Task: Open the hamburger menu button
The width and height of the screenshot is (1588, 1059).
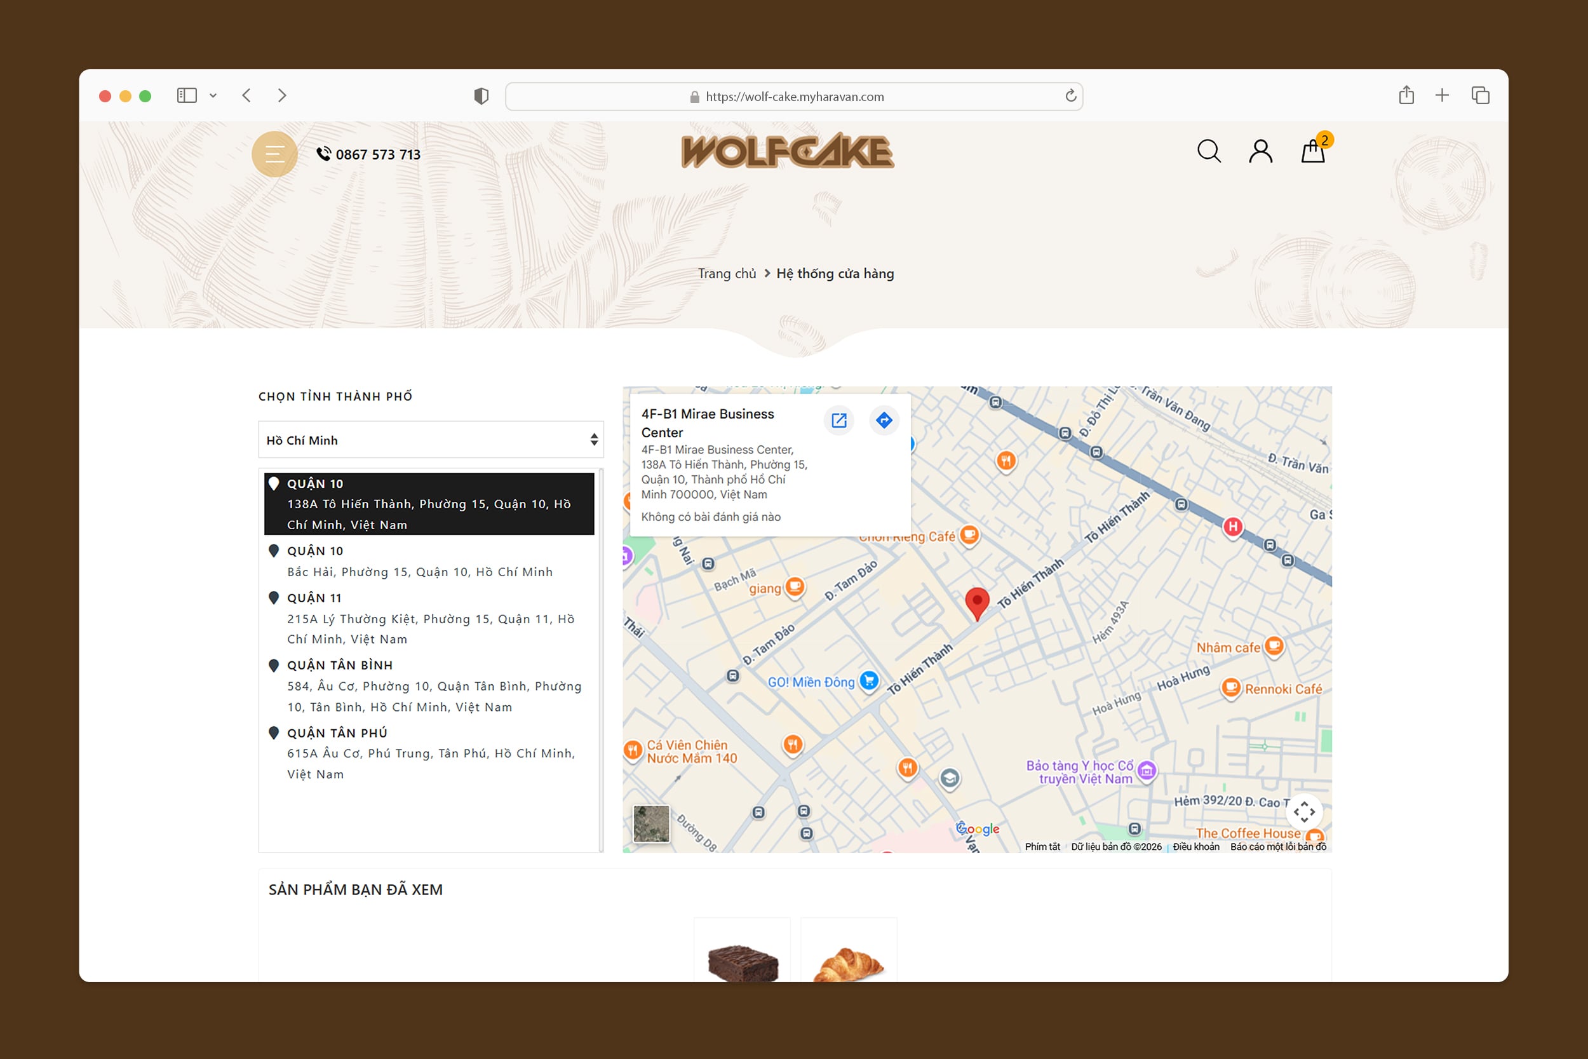Action: click(x=274, y=154)
